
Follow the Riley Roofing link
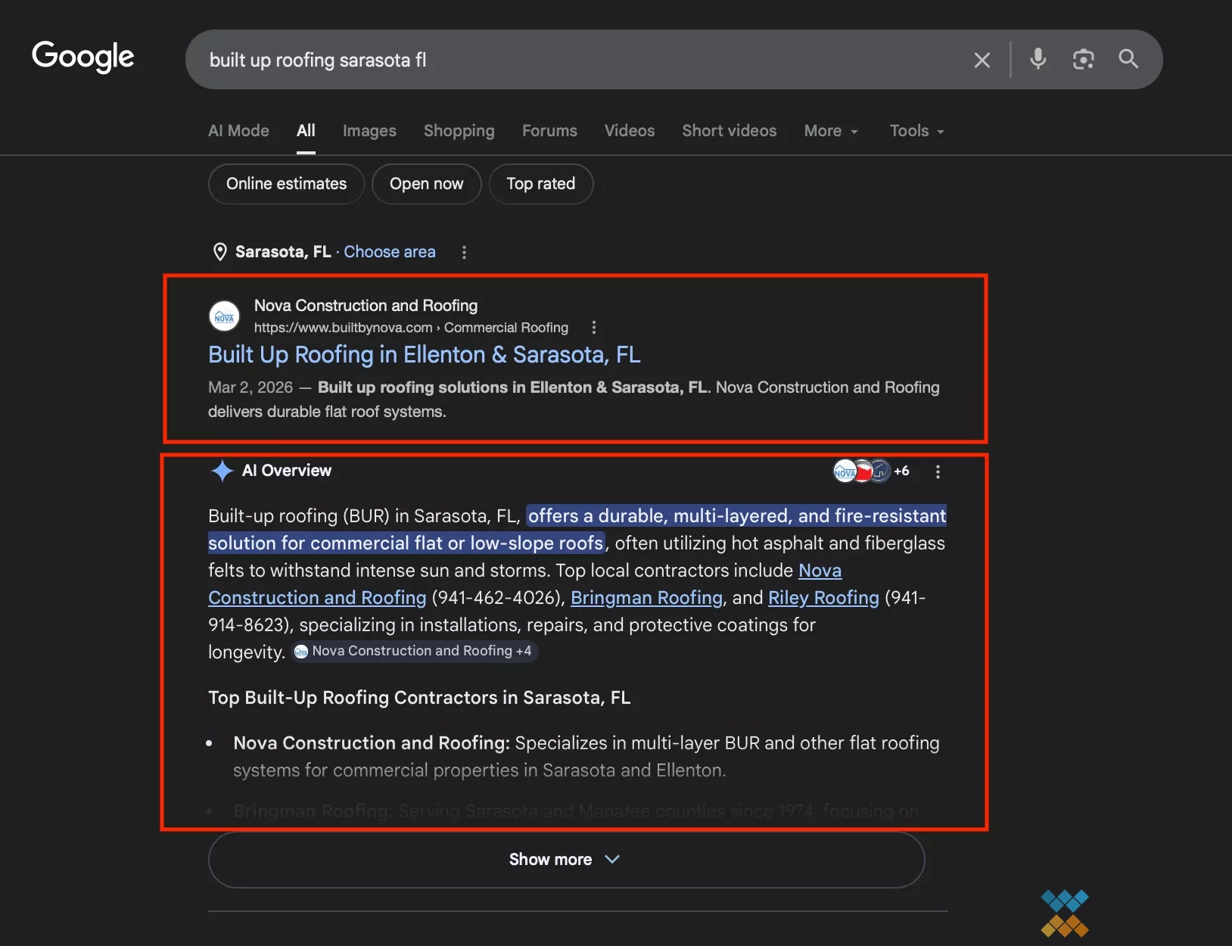(823, 598)
